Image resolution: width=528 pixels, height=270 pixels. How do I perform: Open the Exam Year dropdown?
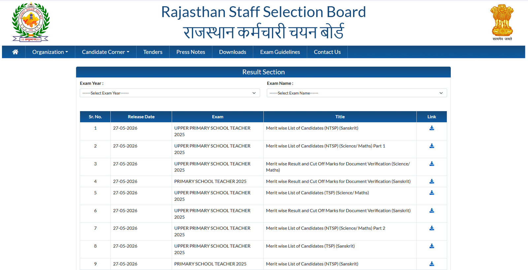pos(170,93)
